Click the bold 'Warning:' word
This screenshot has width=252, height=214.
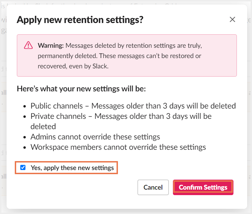click(x=51, y=45)
